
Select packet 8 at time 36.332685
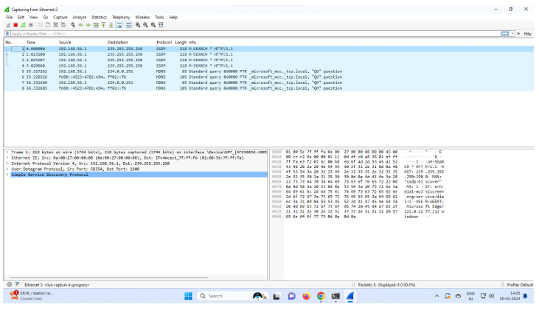tap(269, 88)
